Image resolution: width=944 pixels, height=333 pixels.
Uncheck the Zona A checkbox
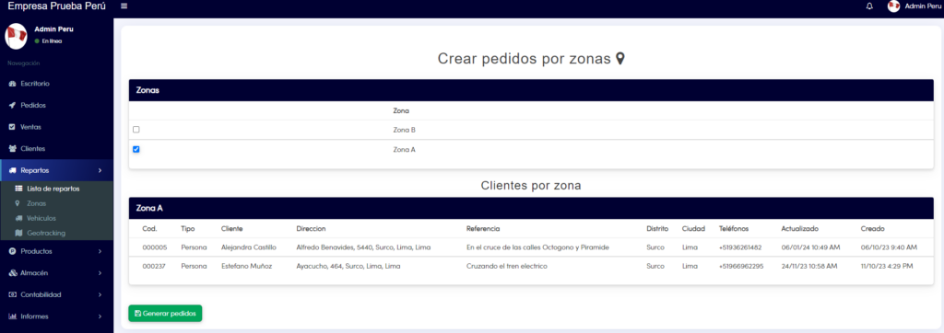136,149
